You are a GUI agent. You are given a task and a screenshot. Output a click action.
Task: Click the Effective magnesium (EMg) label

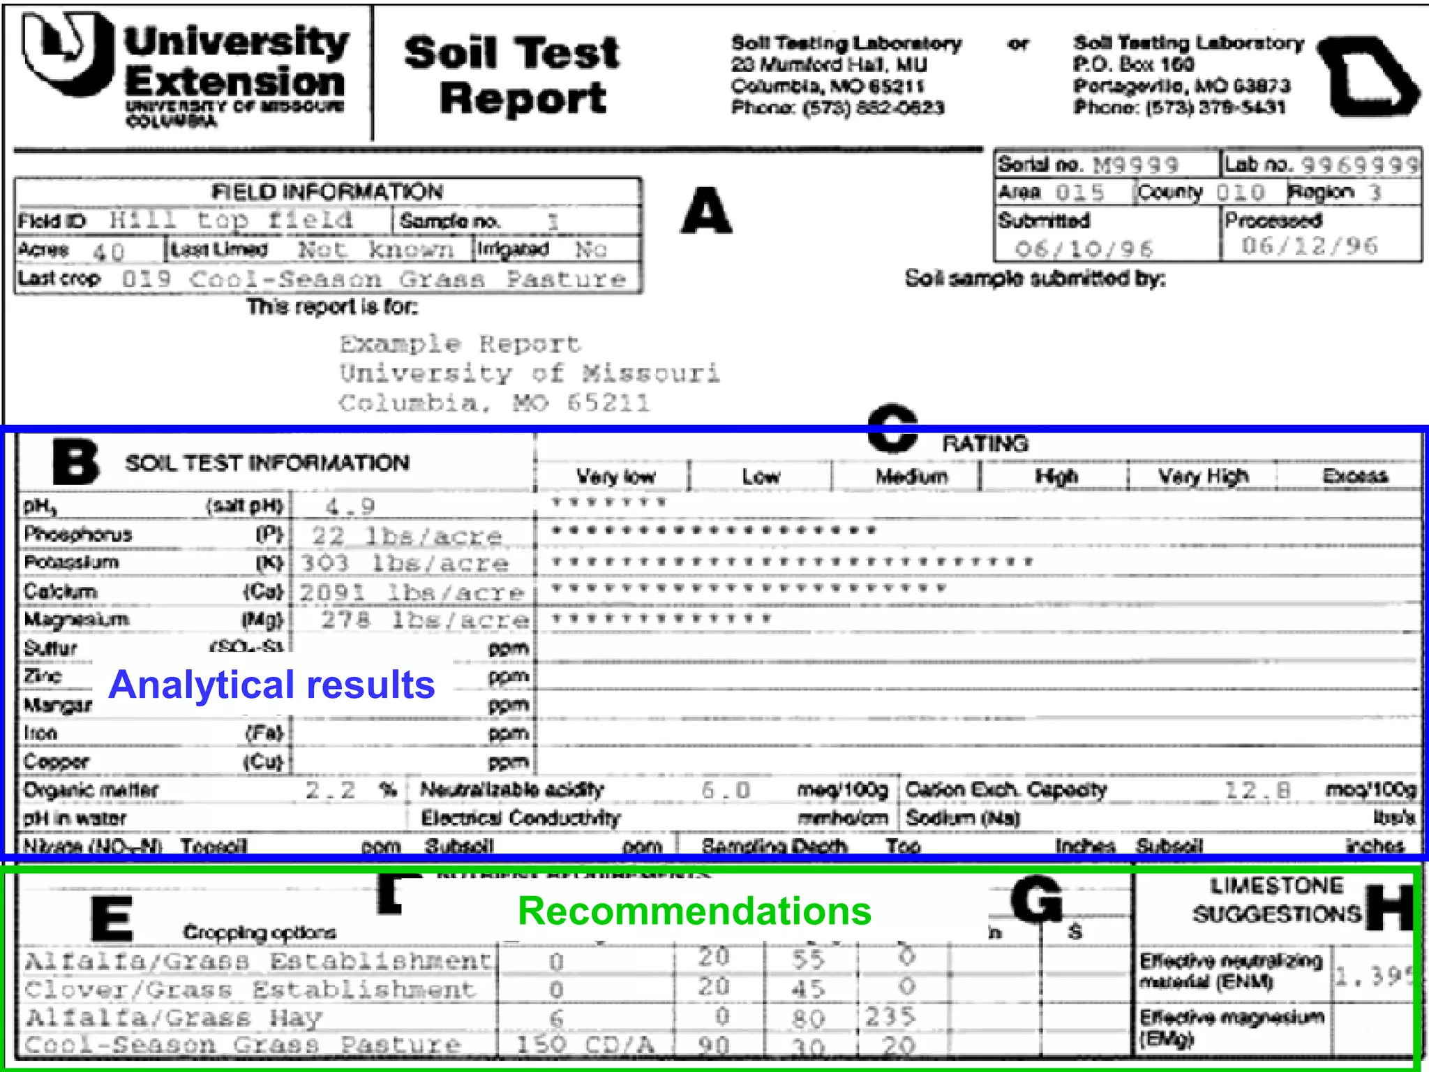(1232, 1028)
